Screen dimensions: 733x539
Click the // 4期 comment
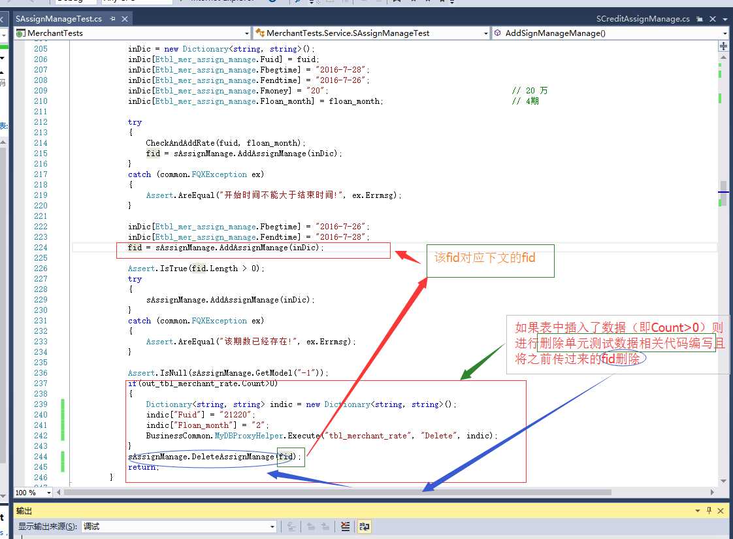525,101
